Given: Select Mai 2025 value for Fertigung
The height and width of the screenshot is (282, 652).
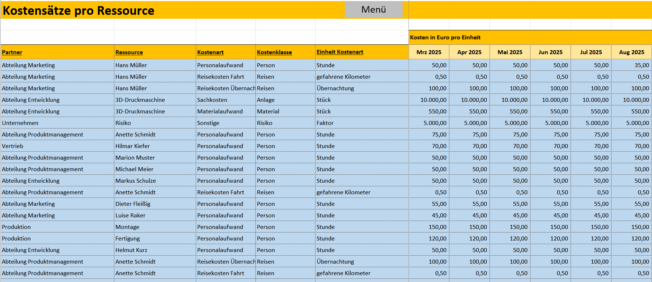Looking at the screenshot, I should [x=510, y=238].
